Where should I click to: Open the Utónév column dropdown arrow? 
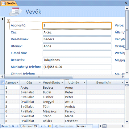point(84,83)
